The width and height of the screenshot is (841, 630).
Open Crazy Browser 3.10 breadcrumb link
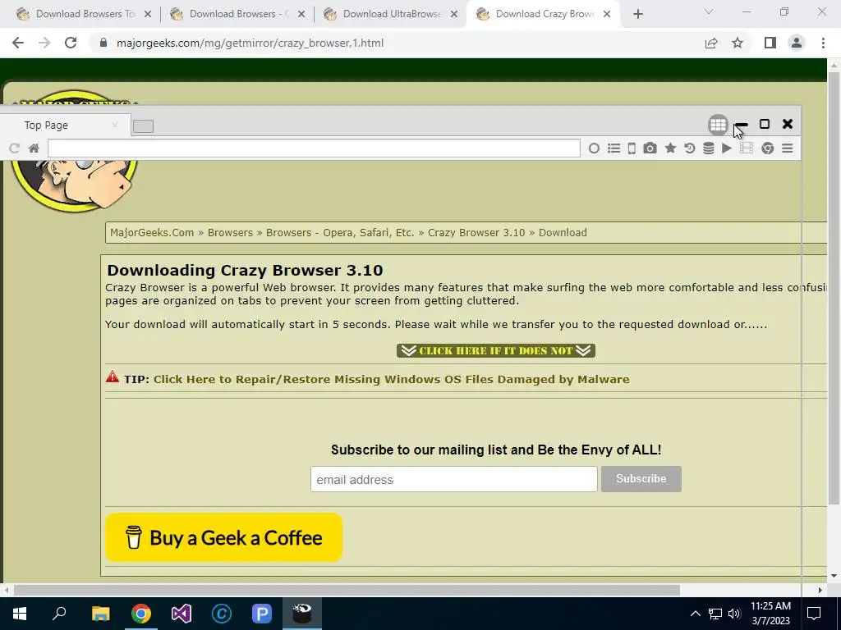coord(476,232)
